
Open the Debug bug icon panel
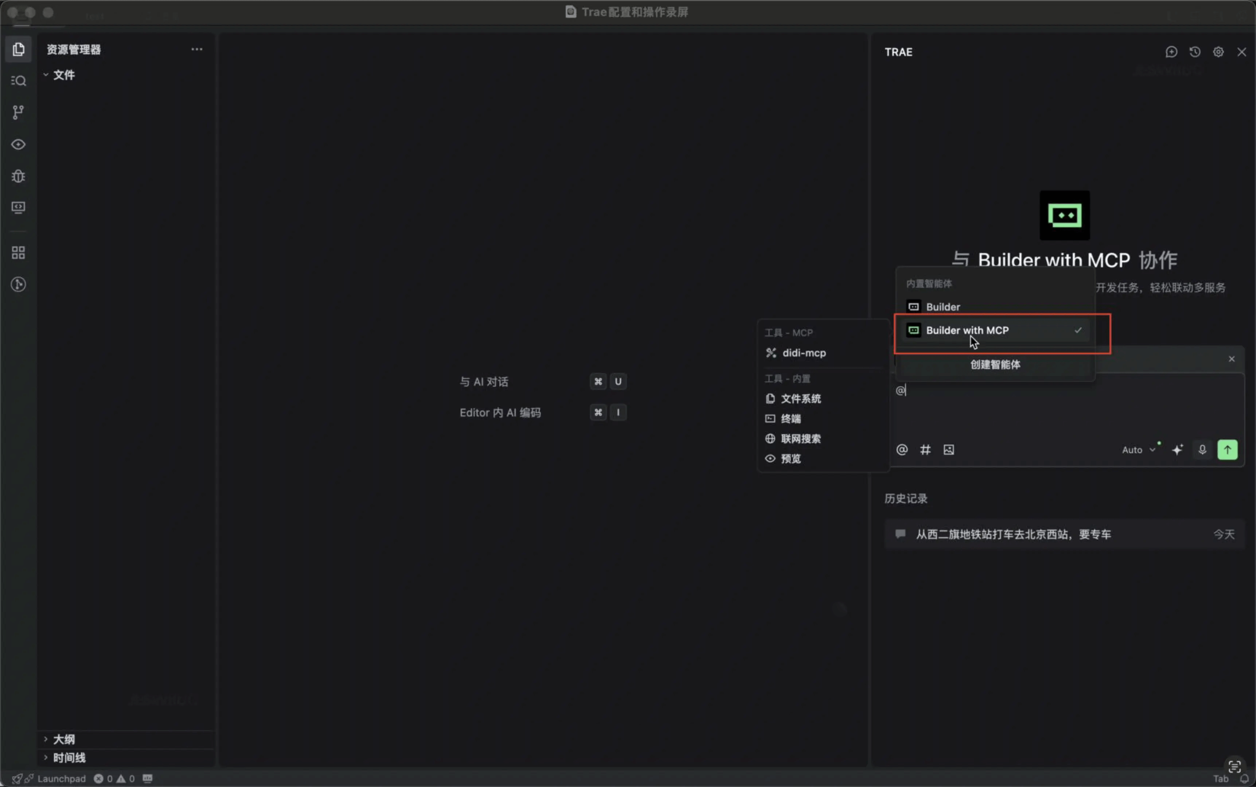19,176
